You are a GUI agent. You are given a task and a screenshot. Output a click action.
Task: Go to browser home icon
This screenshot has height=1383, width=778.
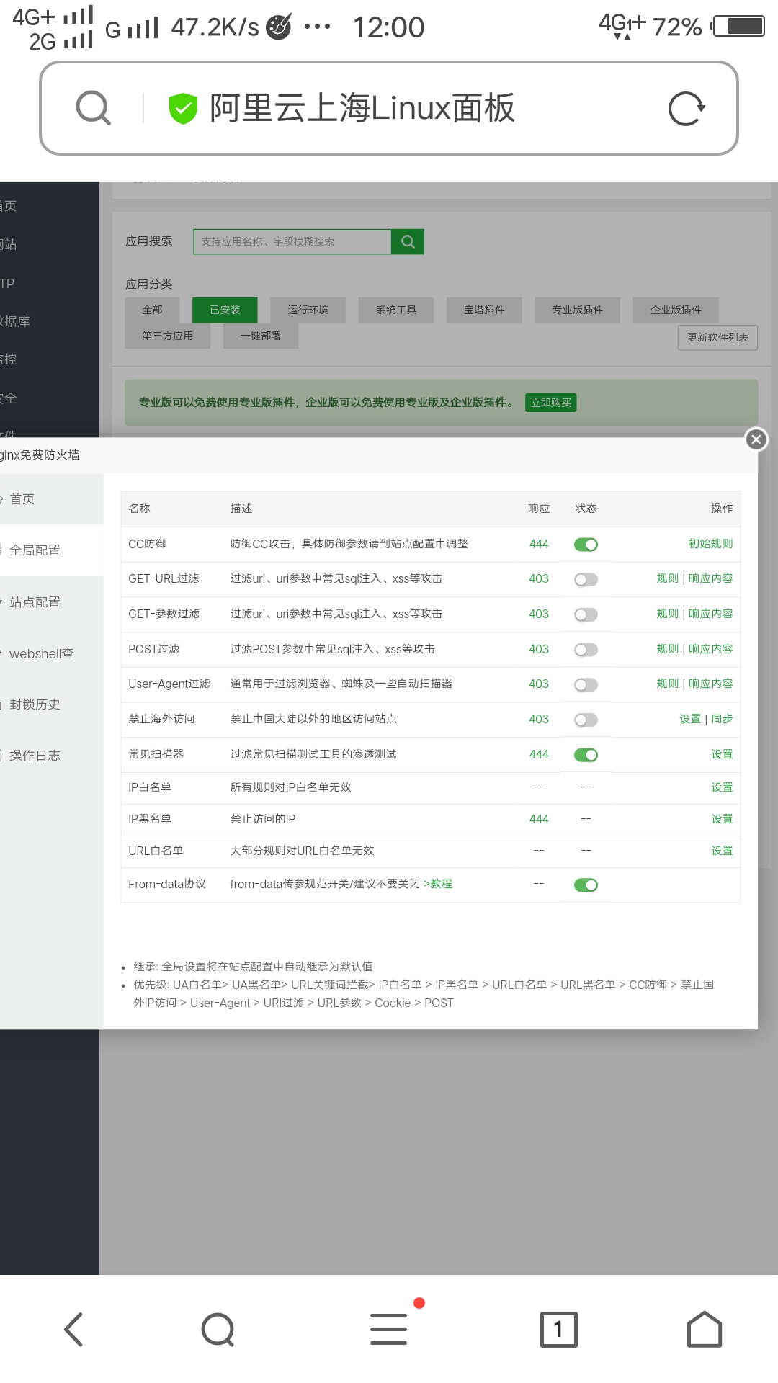click(x=705, y=1329)
